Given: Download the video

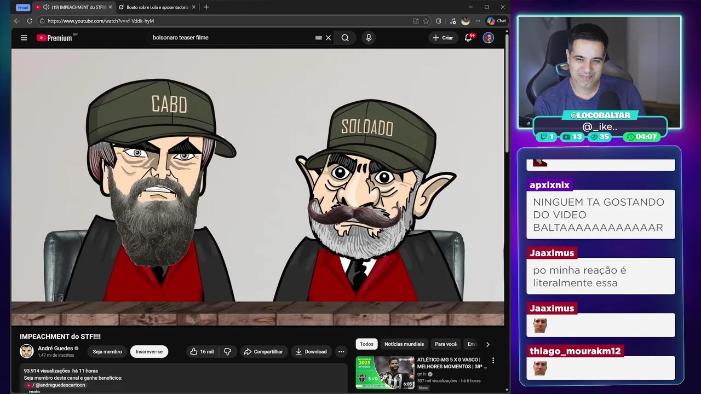Looking at the screenshot, I should pos(311,351).
